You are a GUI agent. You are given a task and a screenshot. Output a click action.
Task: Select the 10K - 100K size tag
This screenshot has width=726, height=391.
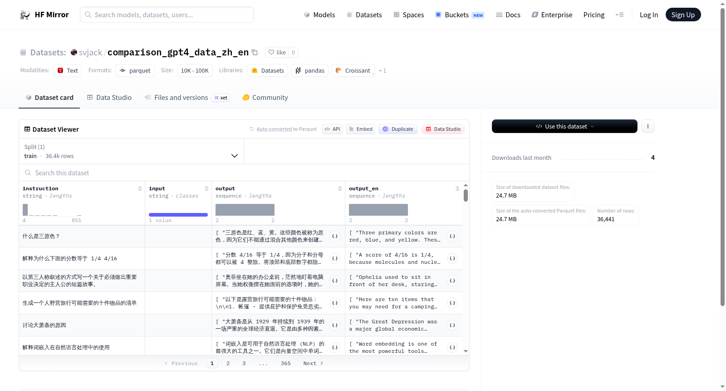(x=195, y=70)
